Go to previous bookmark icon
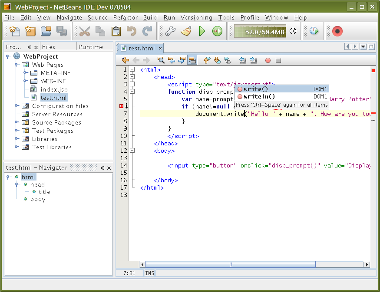 207,60
